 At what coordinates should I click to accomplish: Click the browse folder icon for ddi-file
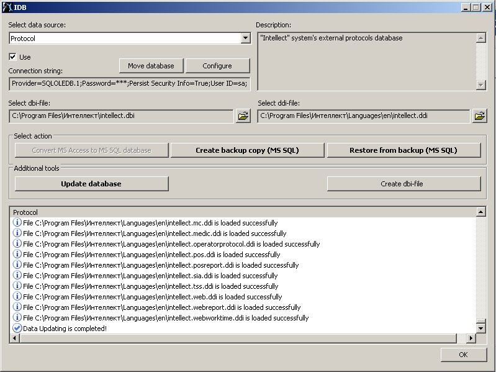pos(479,116)
